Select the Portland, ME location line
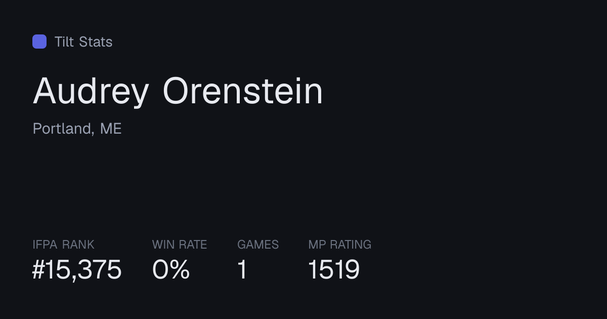This screenshot has height=319, width=607. click(x=77, y=129)
